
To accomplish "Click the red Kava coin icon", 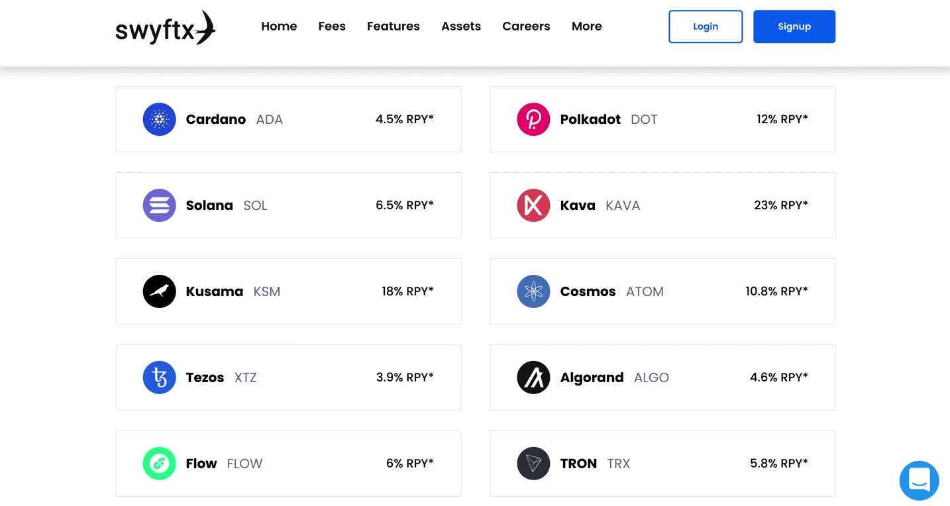I will (533, 205).
